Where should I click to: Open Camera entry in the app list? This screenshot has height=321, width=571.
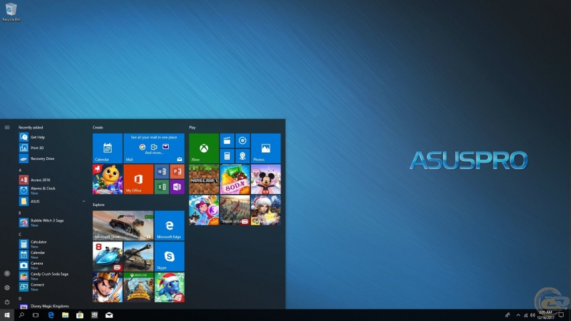52,265
